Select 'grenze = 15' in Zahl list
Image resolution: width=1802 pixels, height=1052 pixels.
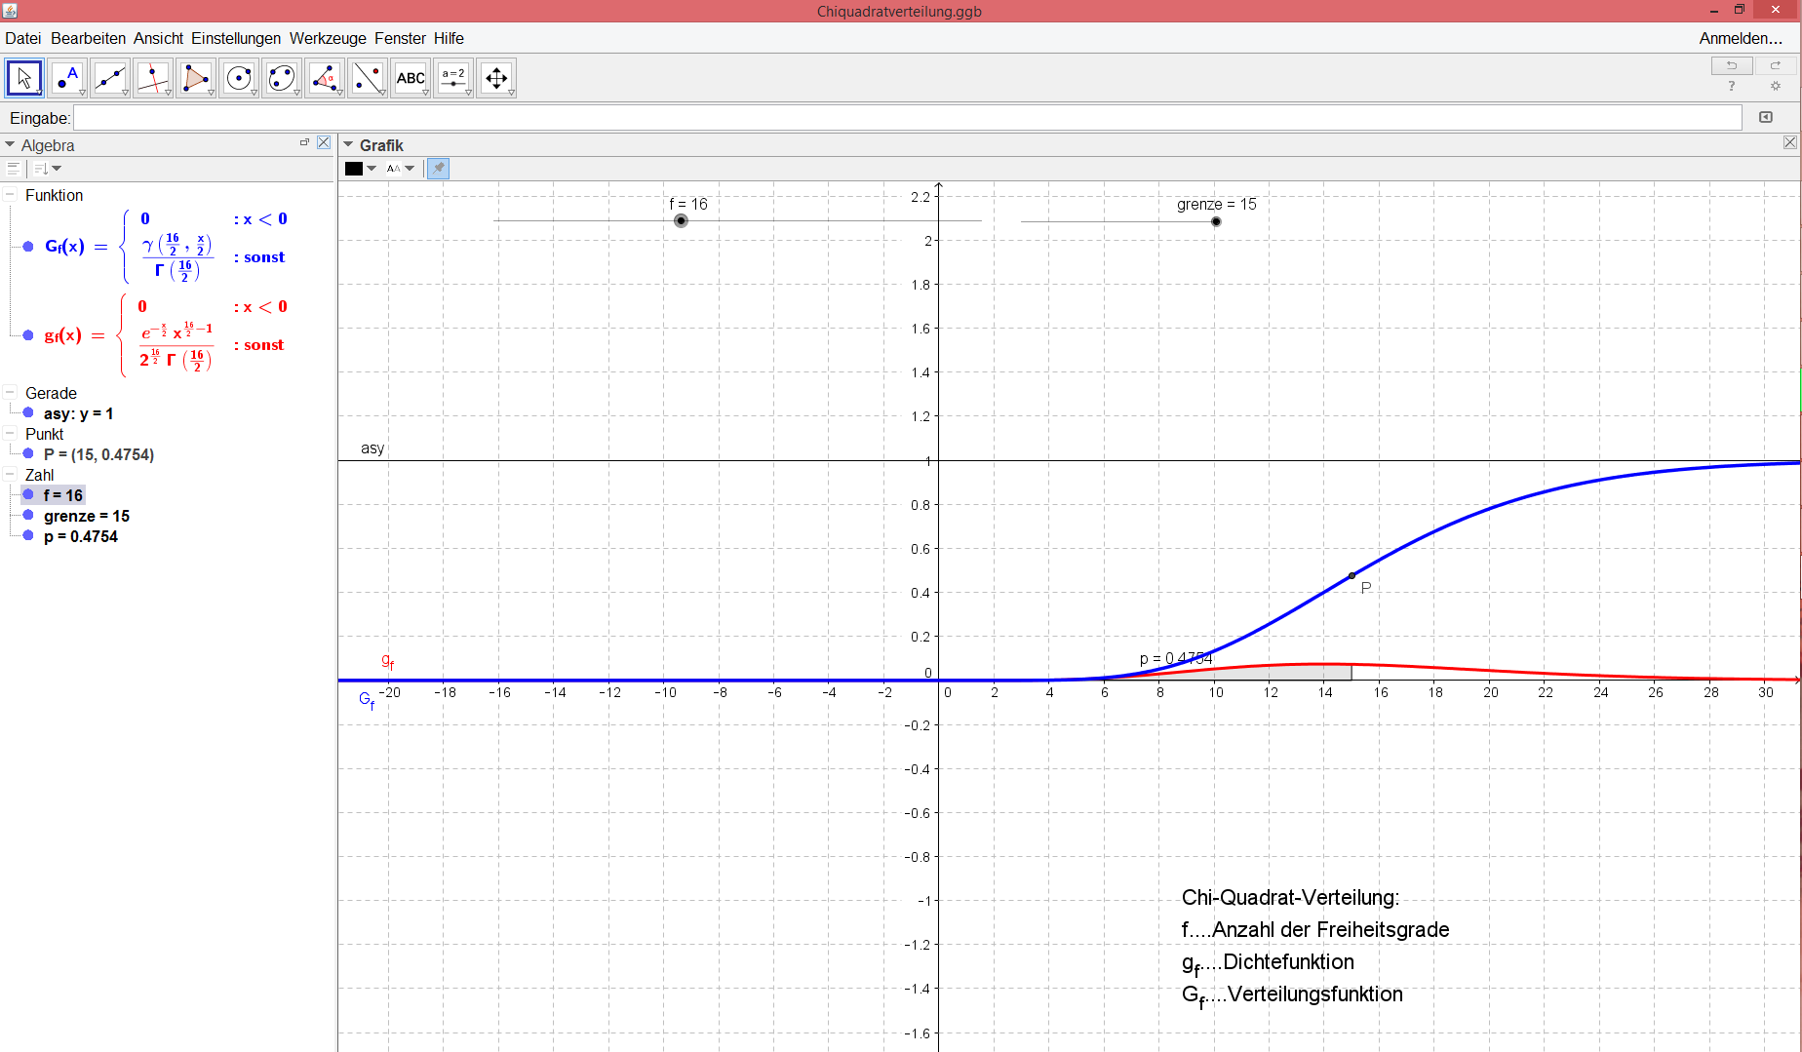(x=87, y=516)
